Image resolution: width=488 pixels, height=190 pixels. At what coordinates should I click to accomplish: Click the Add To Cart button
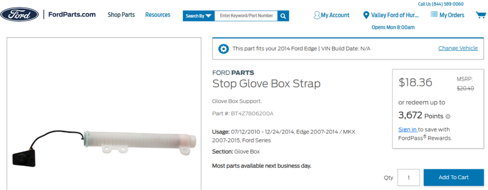coord(453,177)
